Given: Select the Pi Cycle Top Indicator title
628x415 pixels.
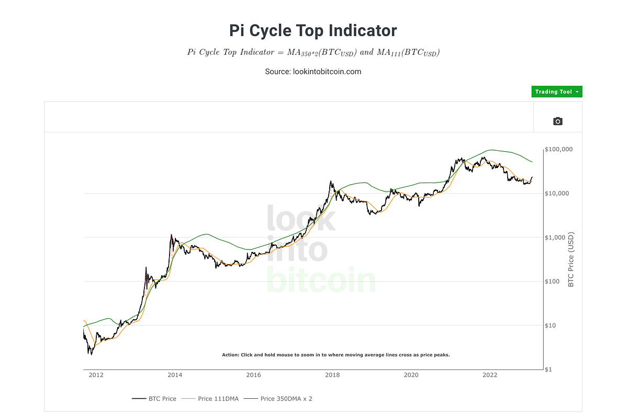Looking at the screenshot, I should pyautogui.click(x=313, y=30).
